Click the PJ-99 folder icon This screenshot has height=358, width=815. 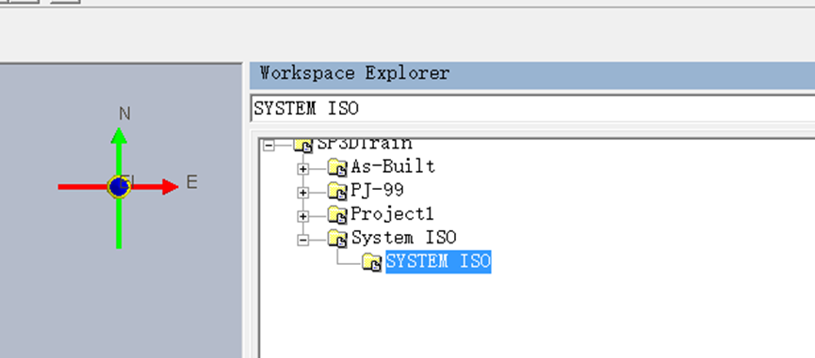click(337, 191)
